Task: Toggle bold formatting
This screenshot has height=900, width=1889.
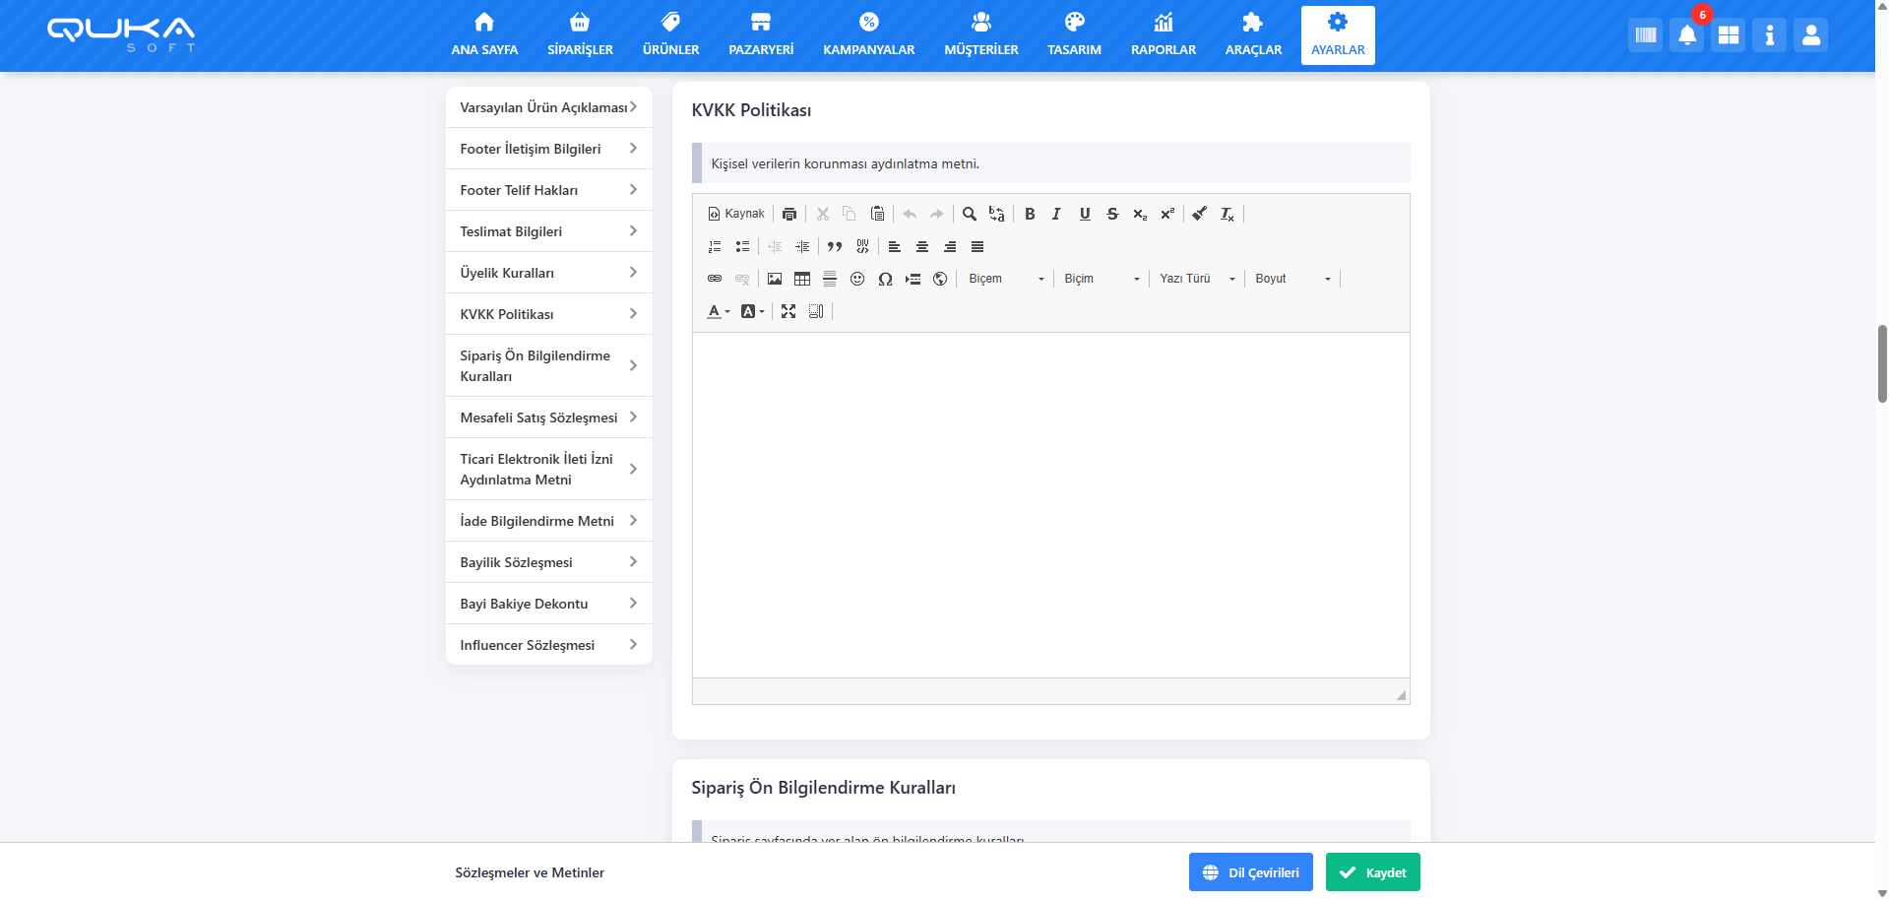Action: (1030, 214)
